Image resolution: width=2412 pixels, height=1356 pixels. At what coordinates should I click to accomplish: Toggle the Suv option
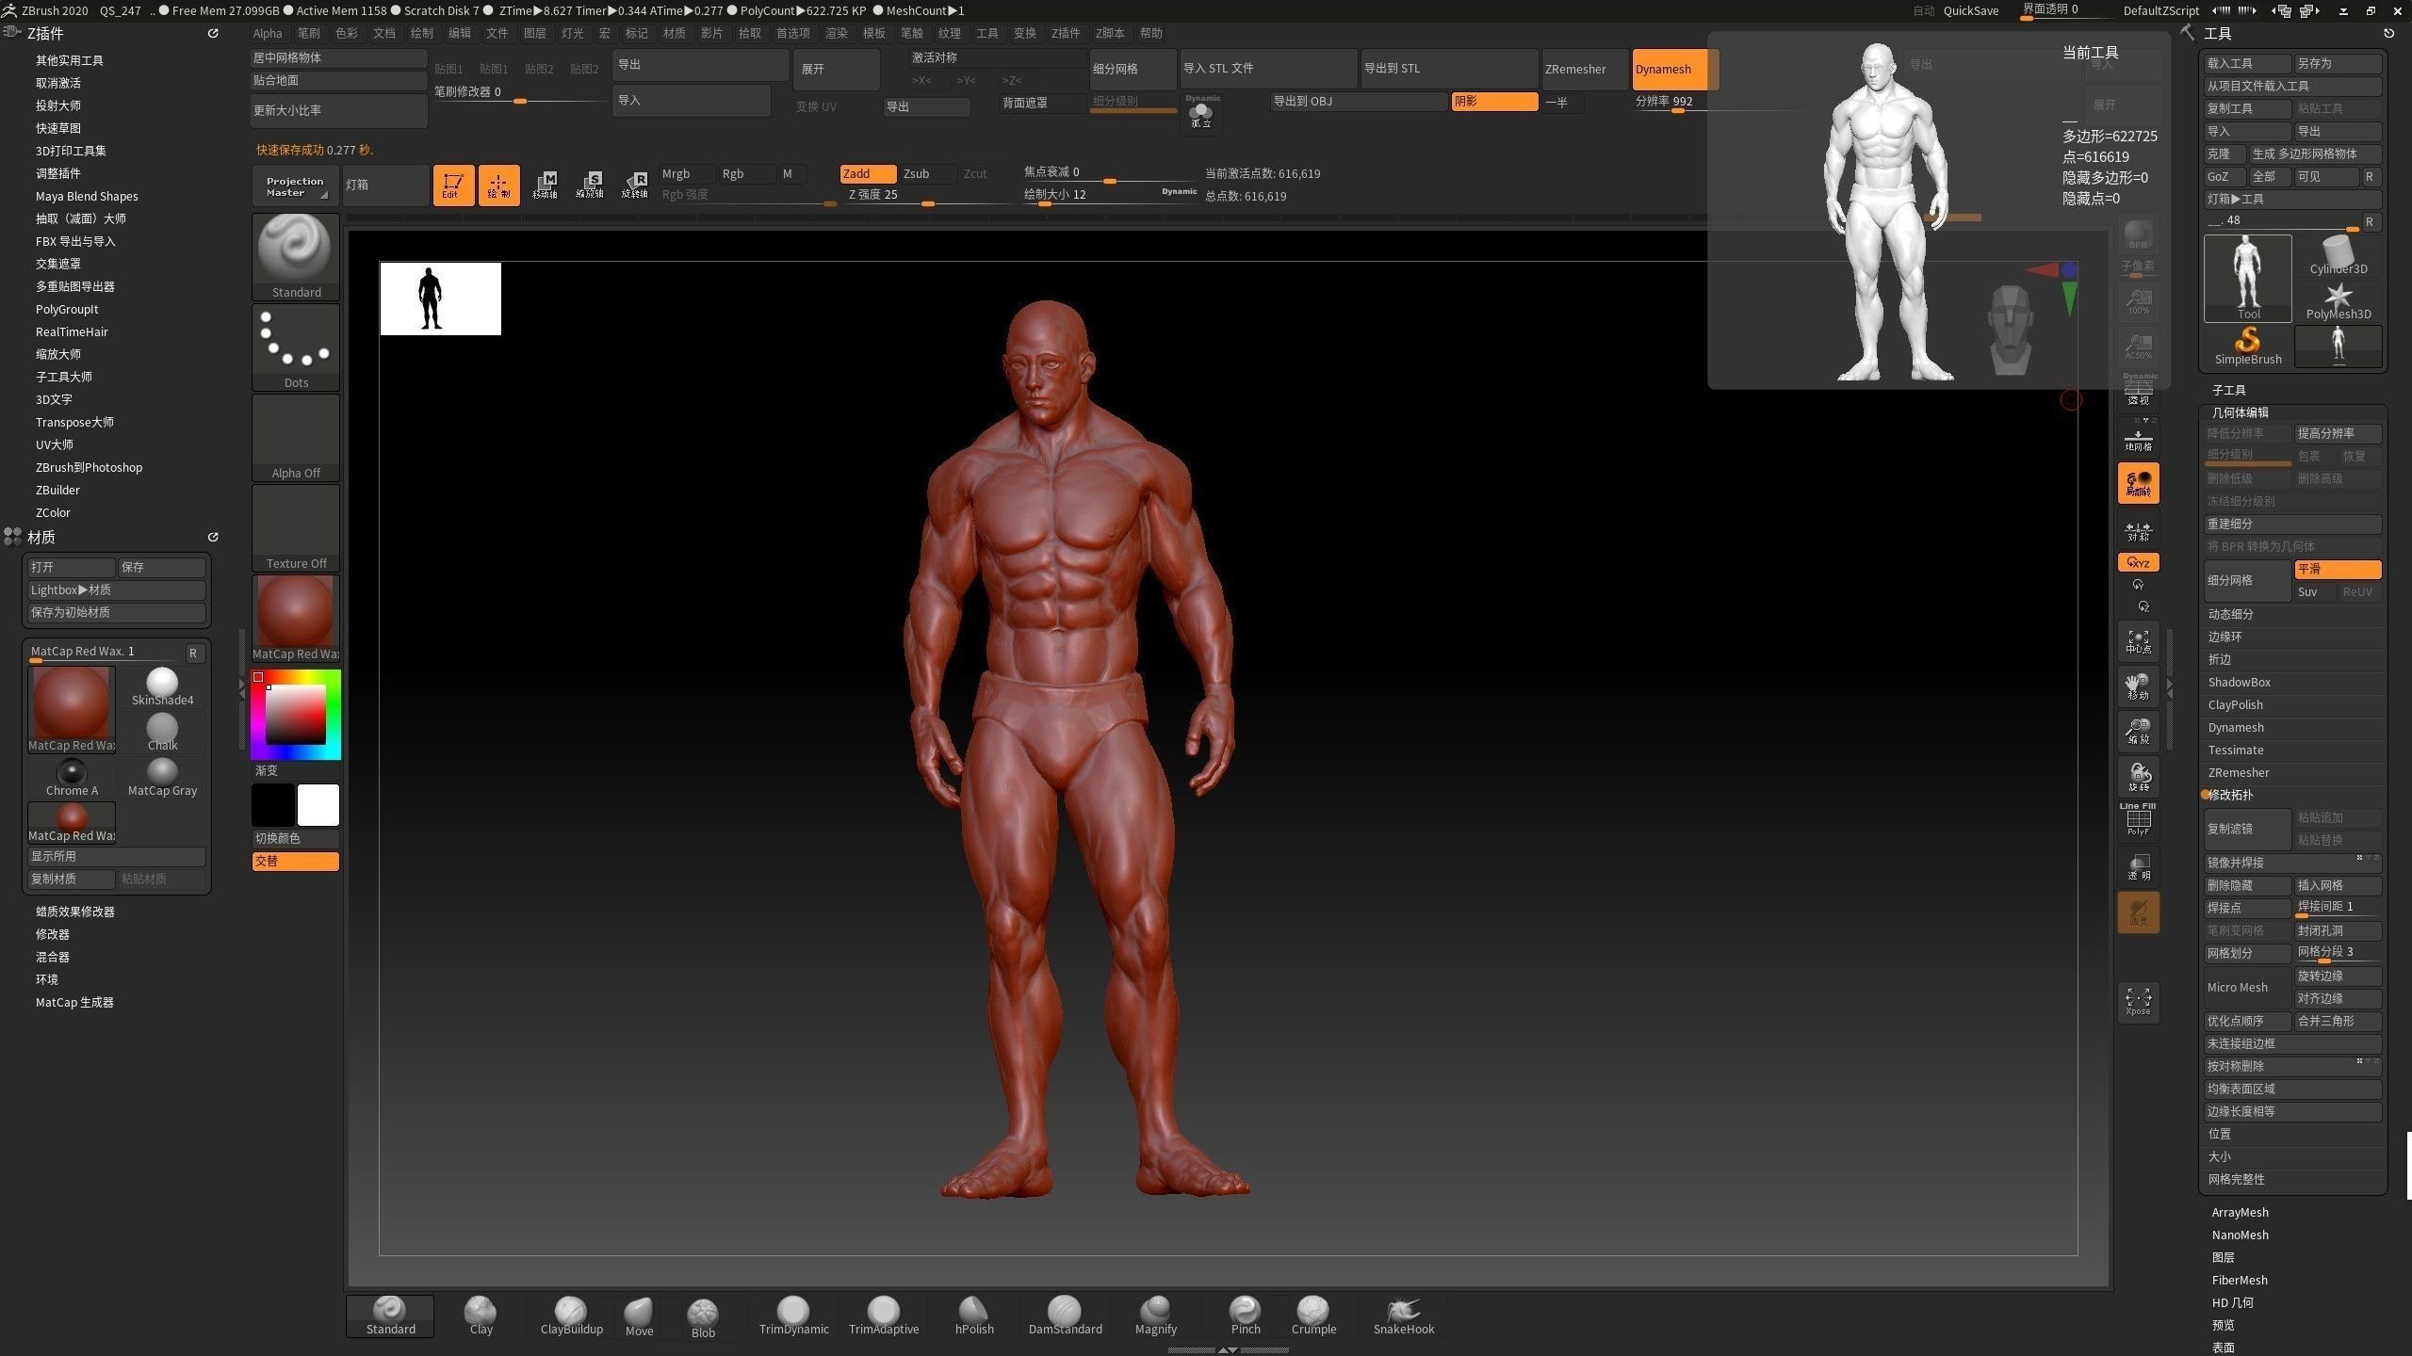(x=2315, y=592)
